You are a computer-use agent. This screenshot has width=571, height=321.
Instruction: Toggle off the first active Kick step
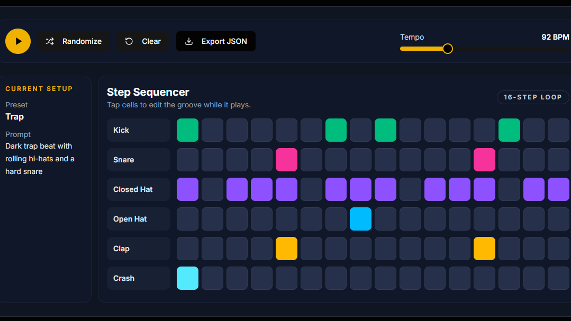pos(187,130)
